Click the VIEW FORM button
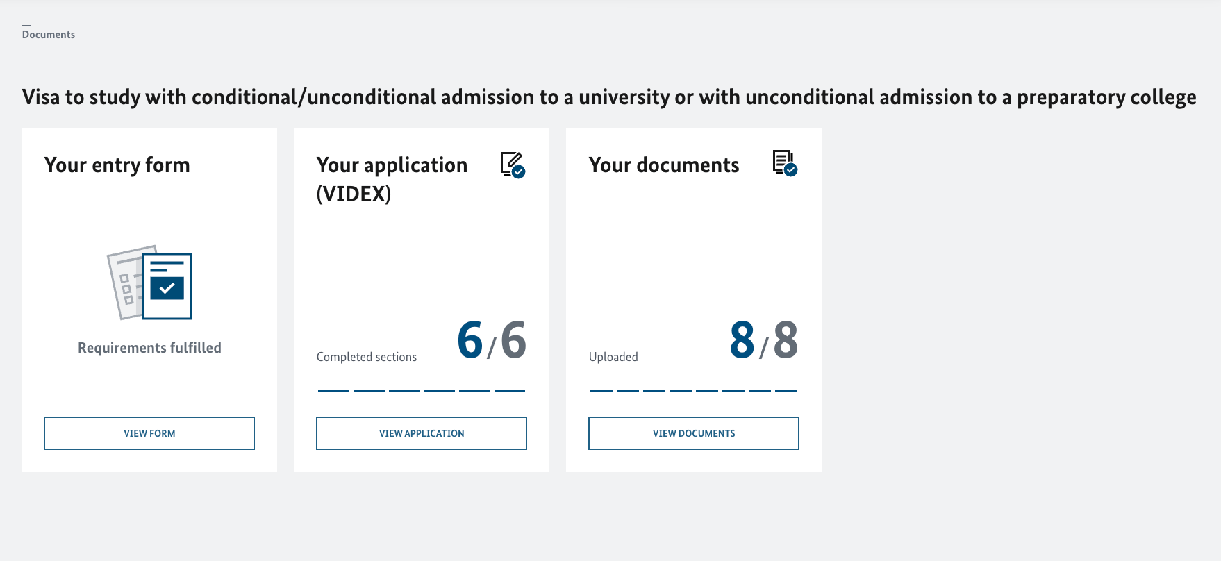This screenshot has height=561, width=1221. (x=149, y=433)
